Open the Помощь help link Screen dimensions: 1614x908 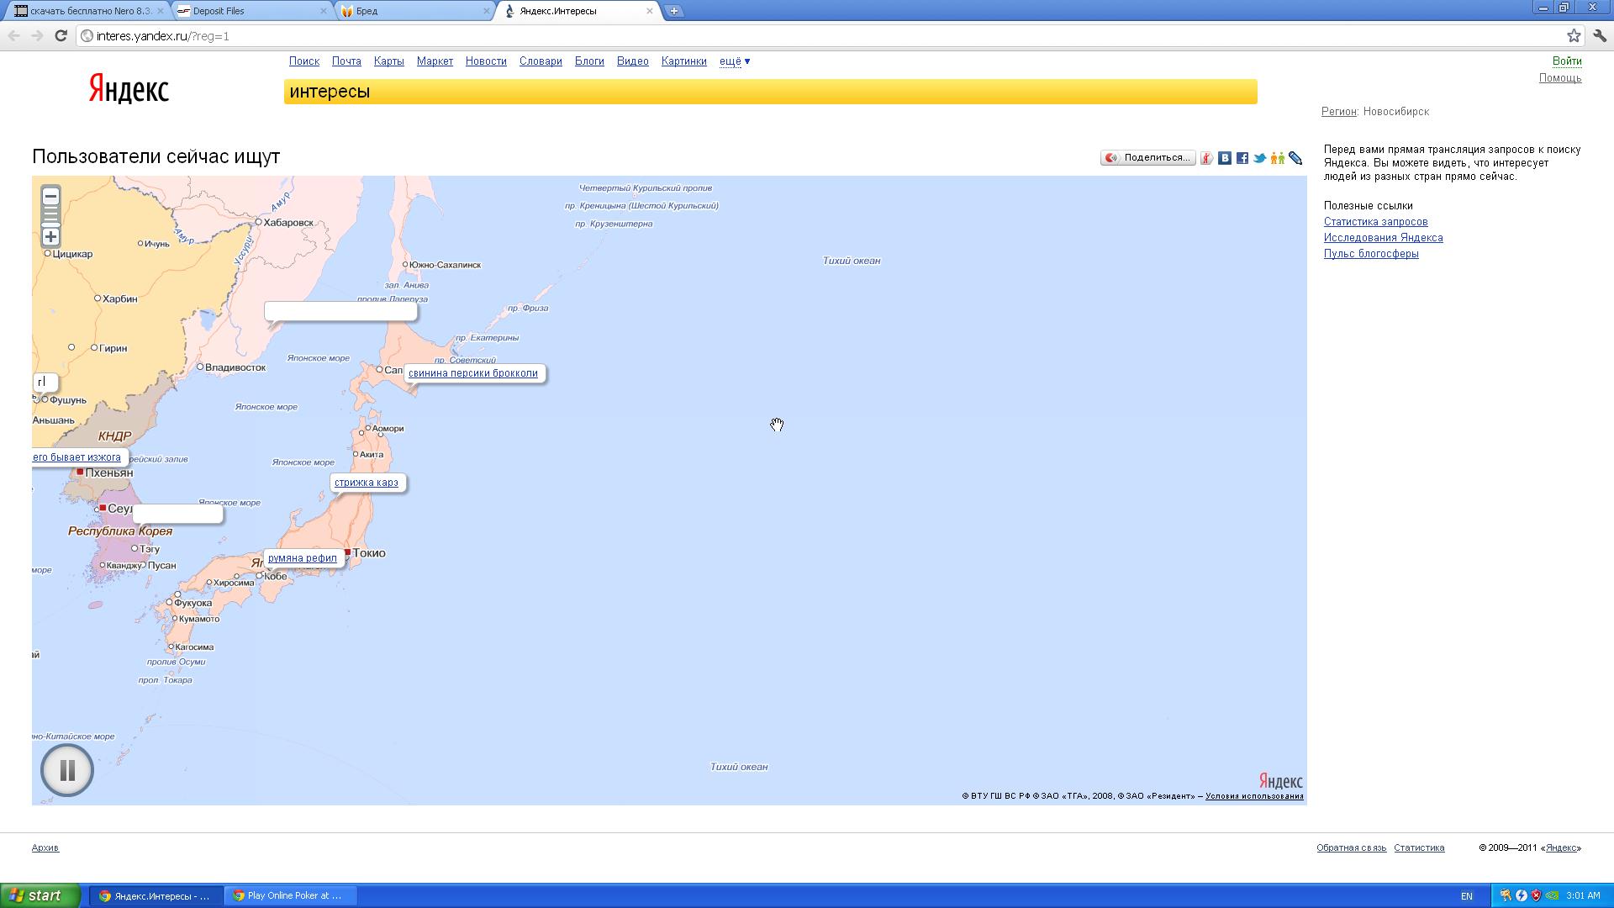click(1560, 78)
